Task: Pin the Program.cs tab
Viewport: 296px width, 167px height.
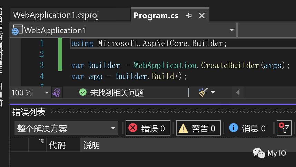Action: [x=189, y=16]
